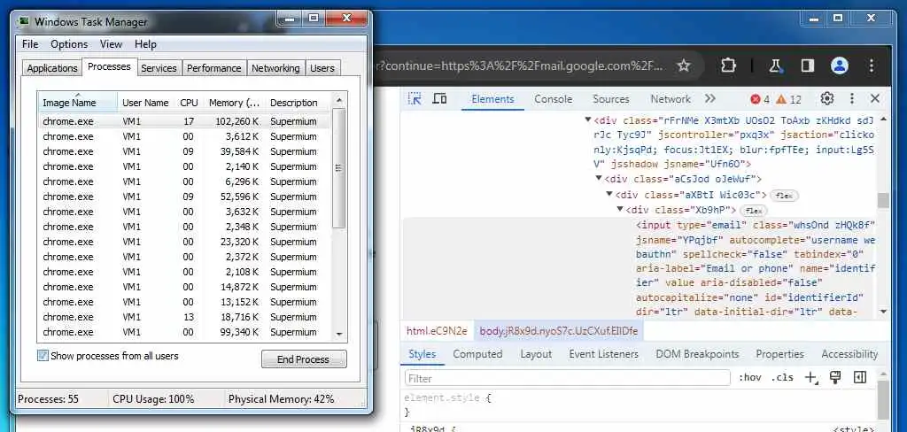
Task: Select the body.jR8x9d breadcrumb item
Action: tap(558, 331)
